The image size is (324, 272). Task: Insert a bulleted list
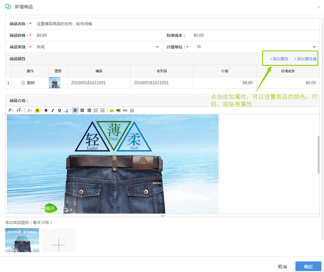coord(103,110)
